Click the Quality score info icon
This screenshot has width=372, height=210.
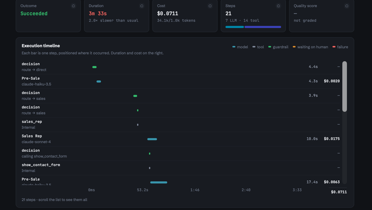pyautogui.click(x=346, y=6)
